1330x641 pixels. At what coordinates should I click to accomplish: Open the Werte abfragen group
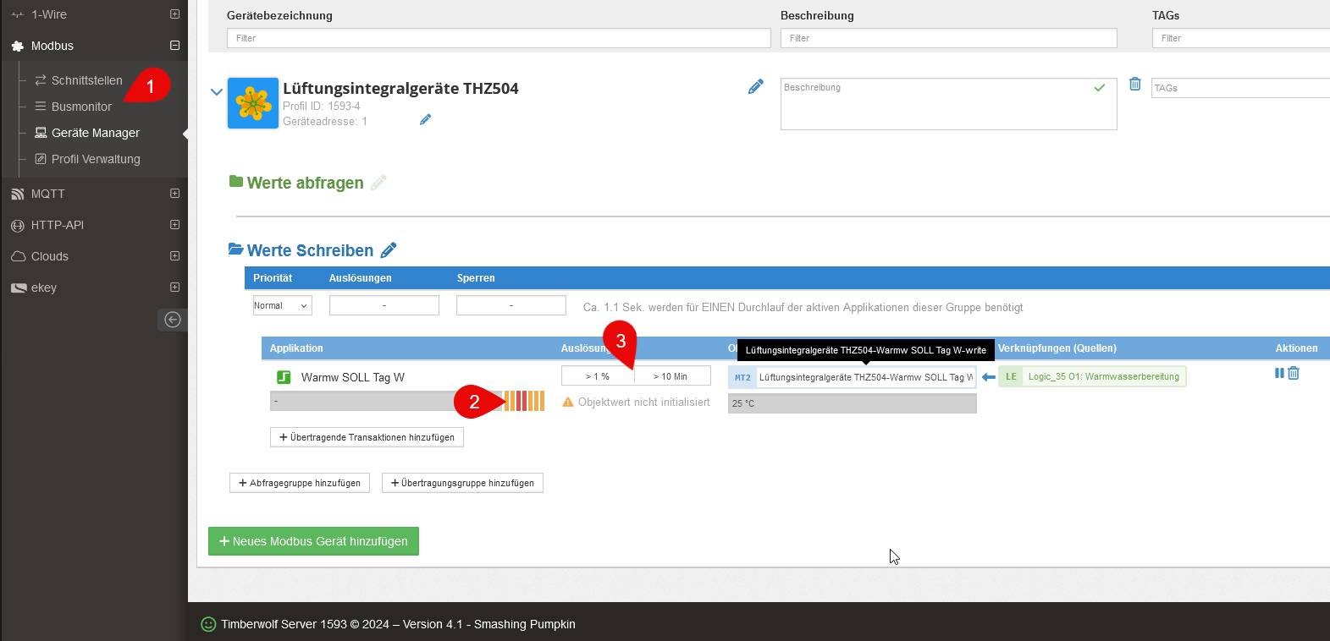tap(305, 183)
